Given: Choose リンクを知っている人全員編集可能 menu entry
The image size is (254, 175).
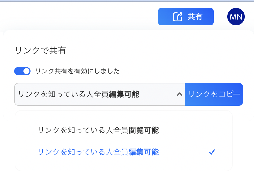Looking at the screenshot, I should click(x=98, y=152).
